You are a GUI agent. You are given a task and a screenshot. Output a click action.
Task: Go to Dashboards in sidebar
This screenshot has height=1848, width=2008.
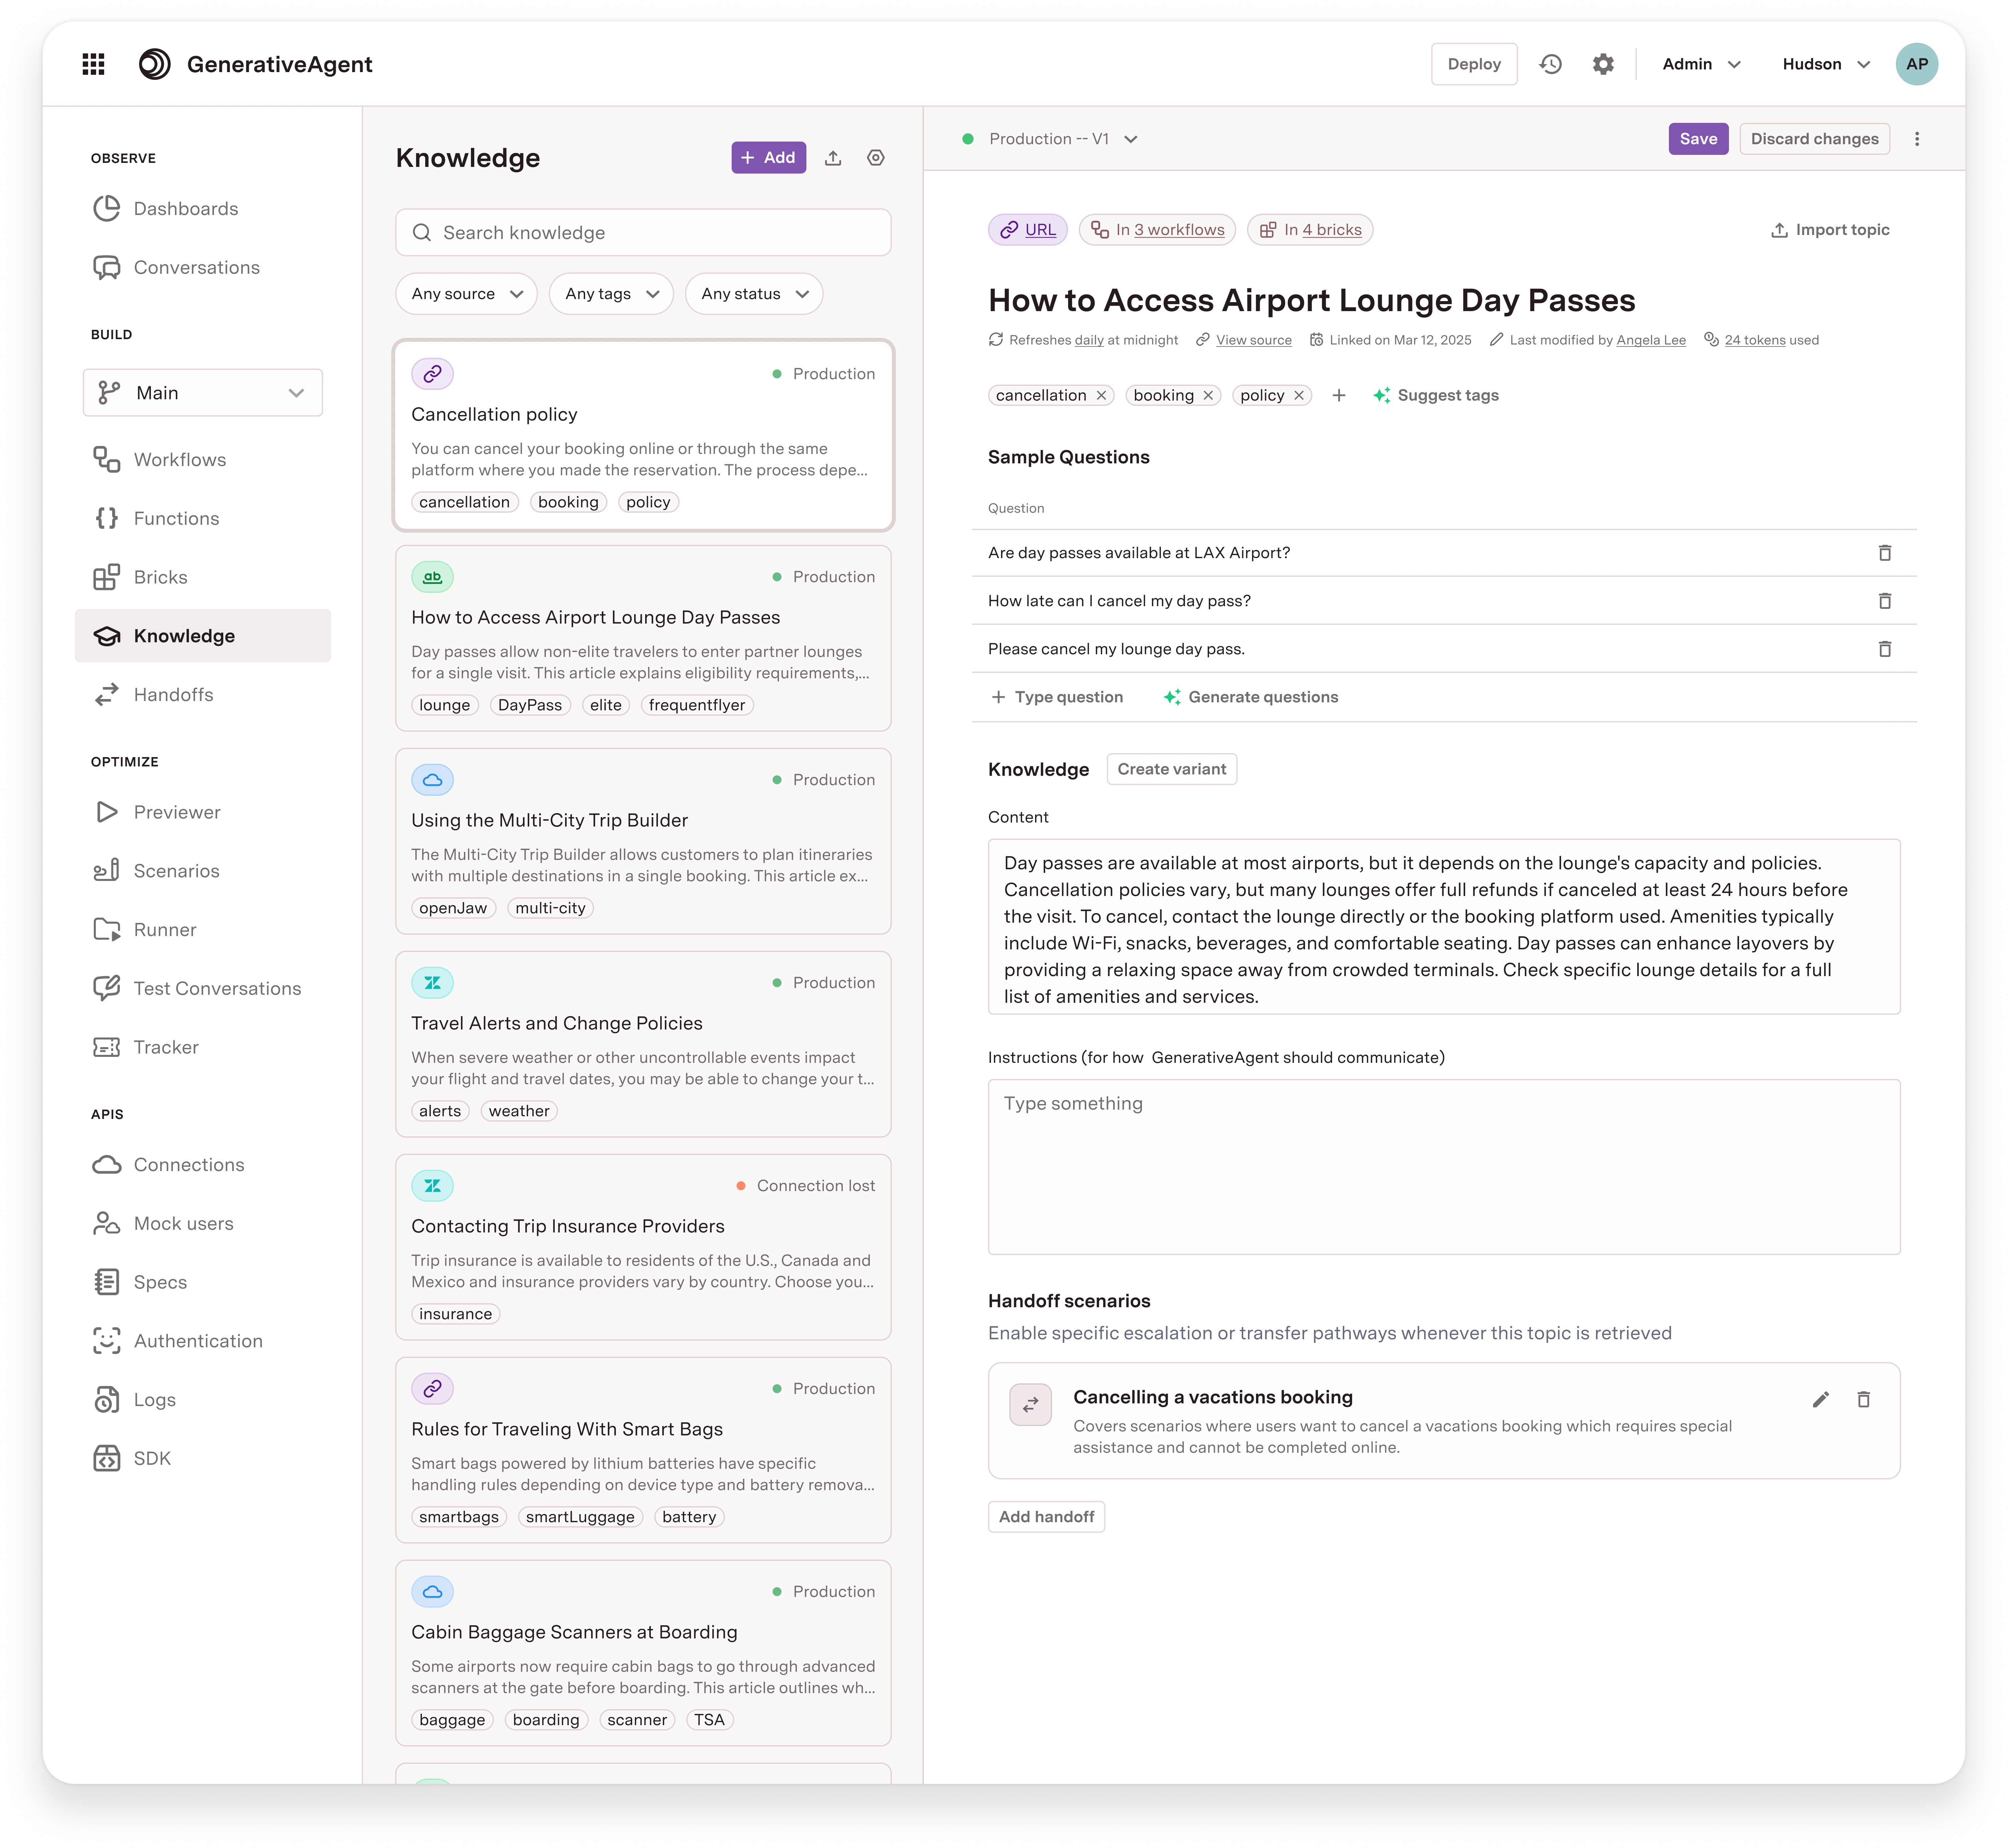[166, 209]
